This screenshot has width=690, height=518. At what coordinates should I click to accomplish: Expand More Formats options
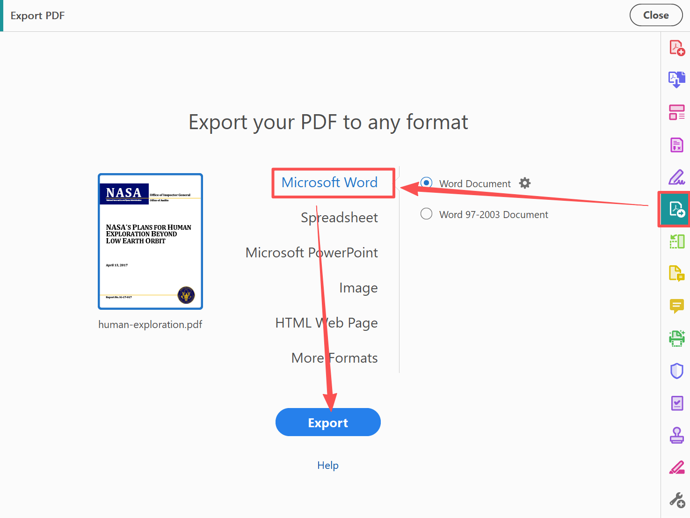334,357
